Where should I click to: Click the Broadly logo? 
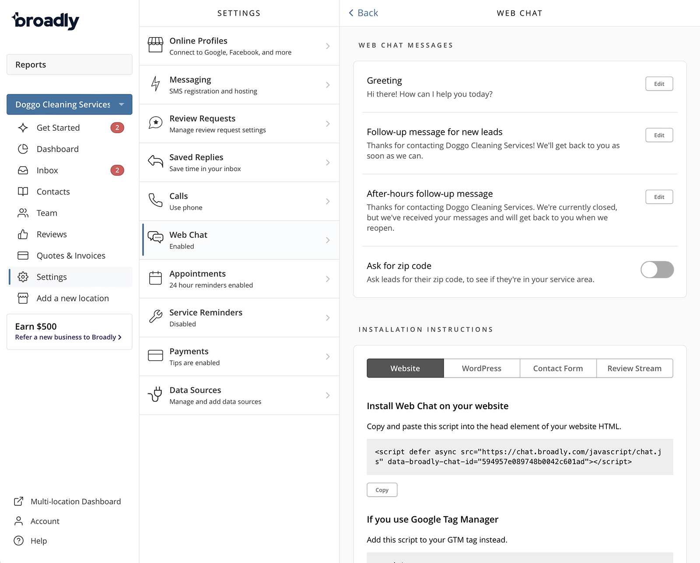[x=45, y=21]
